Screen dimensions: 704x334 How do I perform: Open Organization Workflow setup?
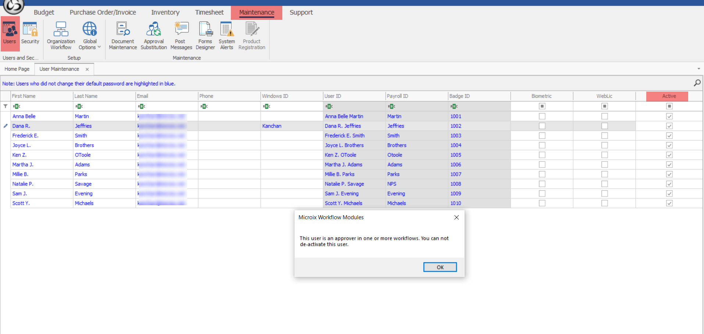coord(61,36)
